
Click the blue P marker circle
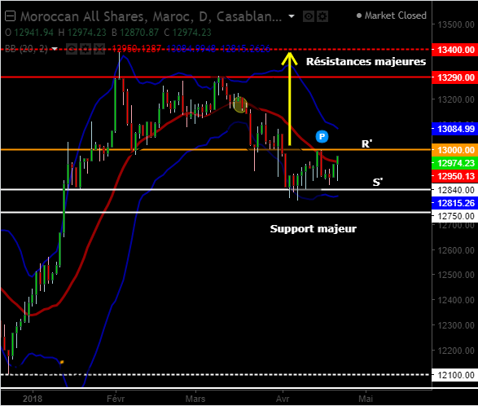tap(322, 136)
